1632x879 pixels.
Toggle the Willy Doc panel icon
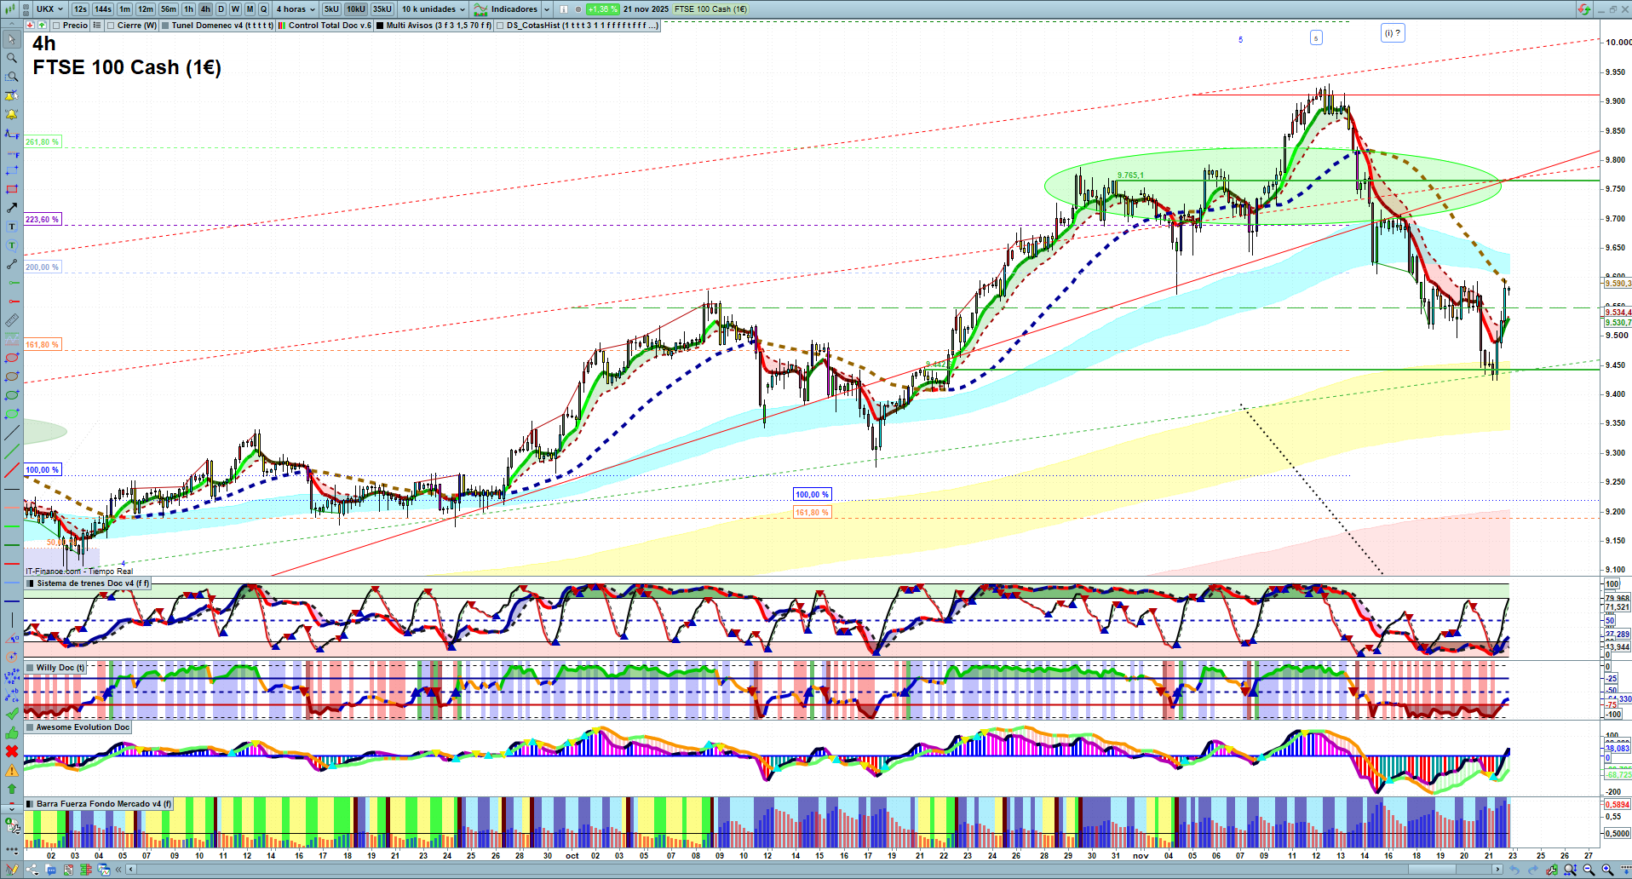pyautogui.click(x=31, y=668)
